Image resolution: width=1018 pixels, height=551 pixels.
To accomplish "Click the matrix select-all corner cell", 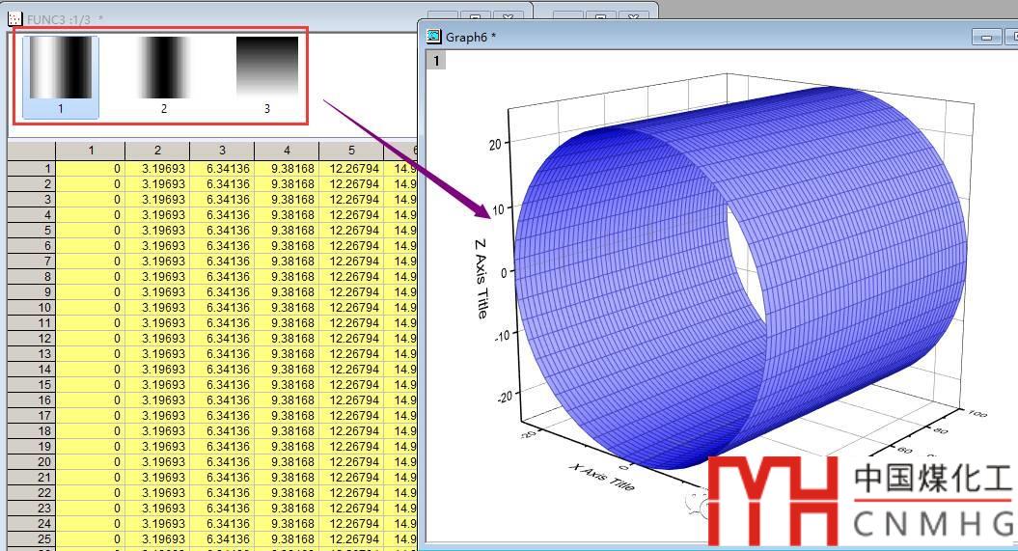I will click(x=31, y=151).
